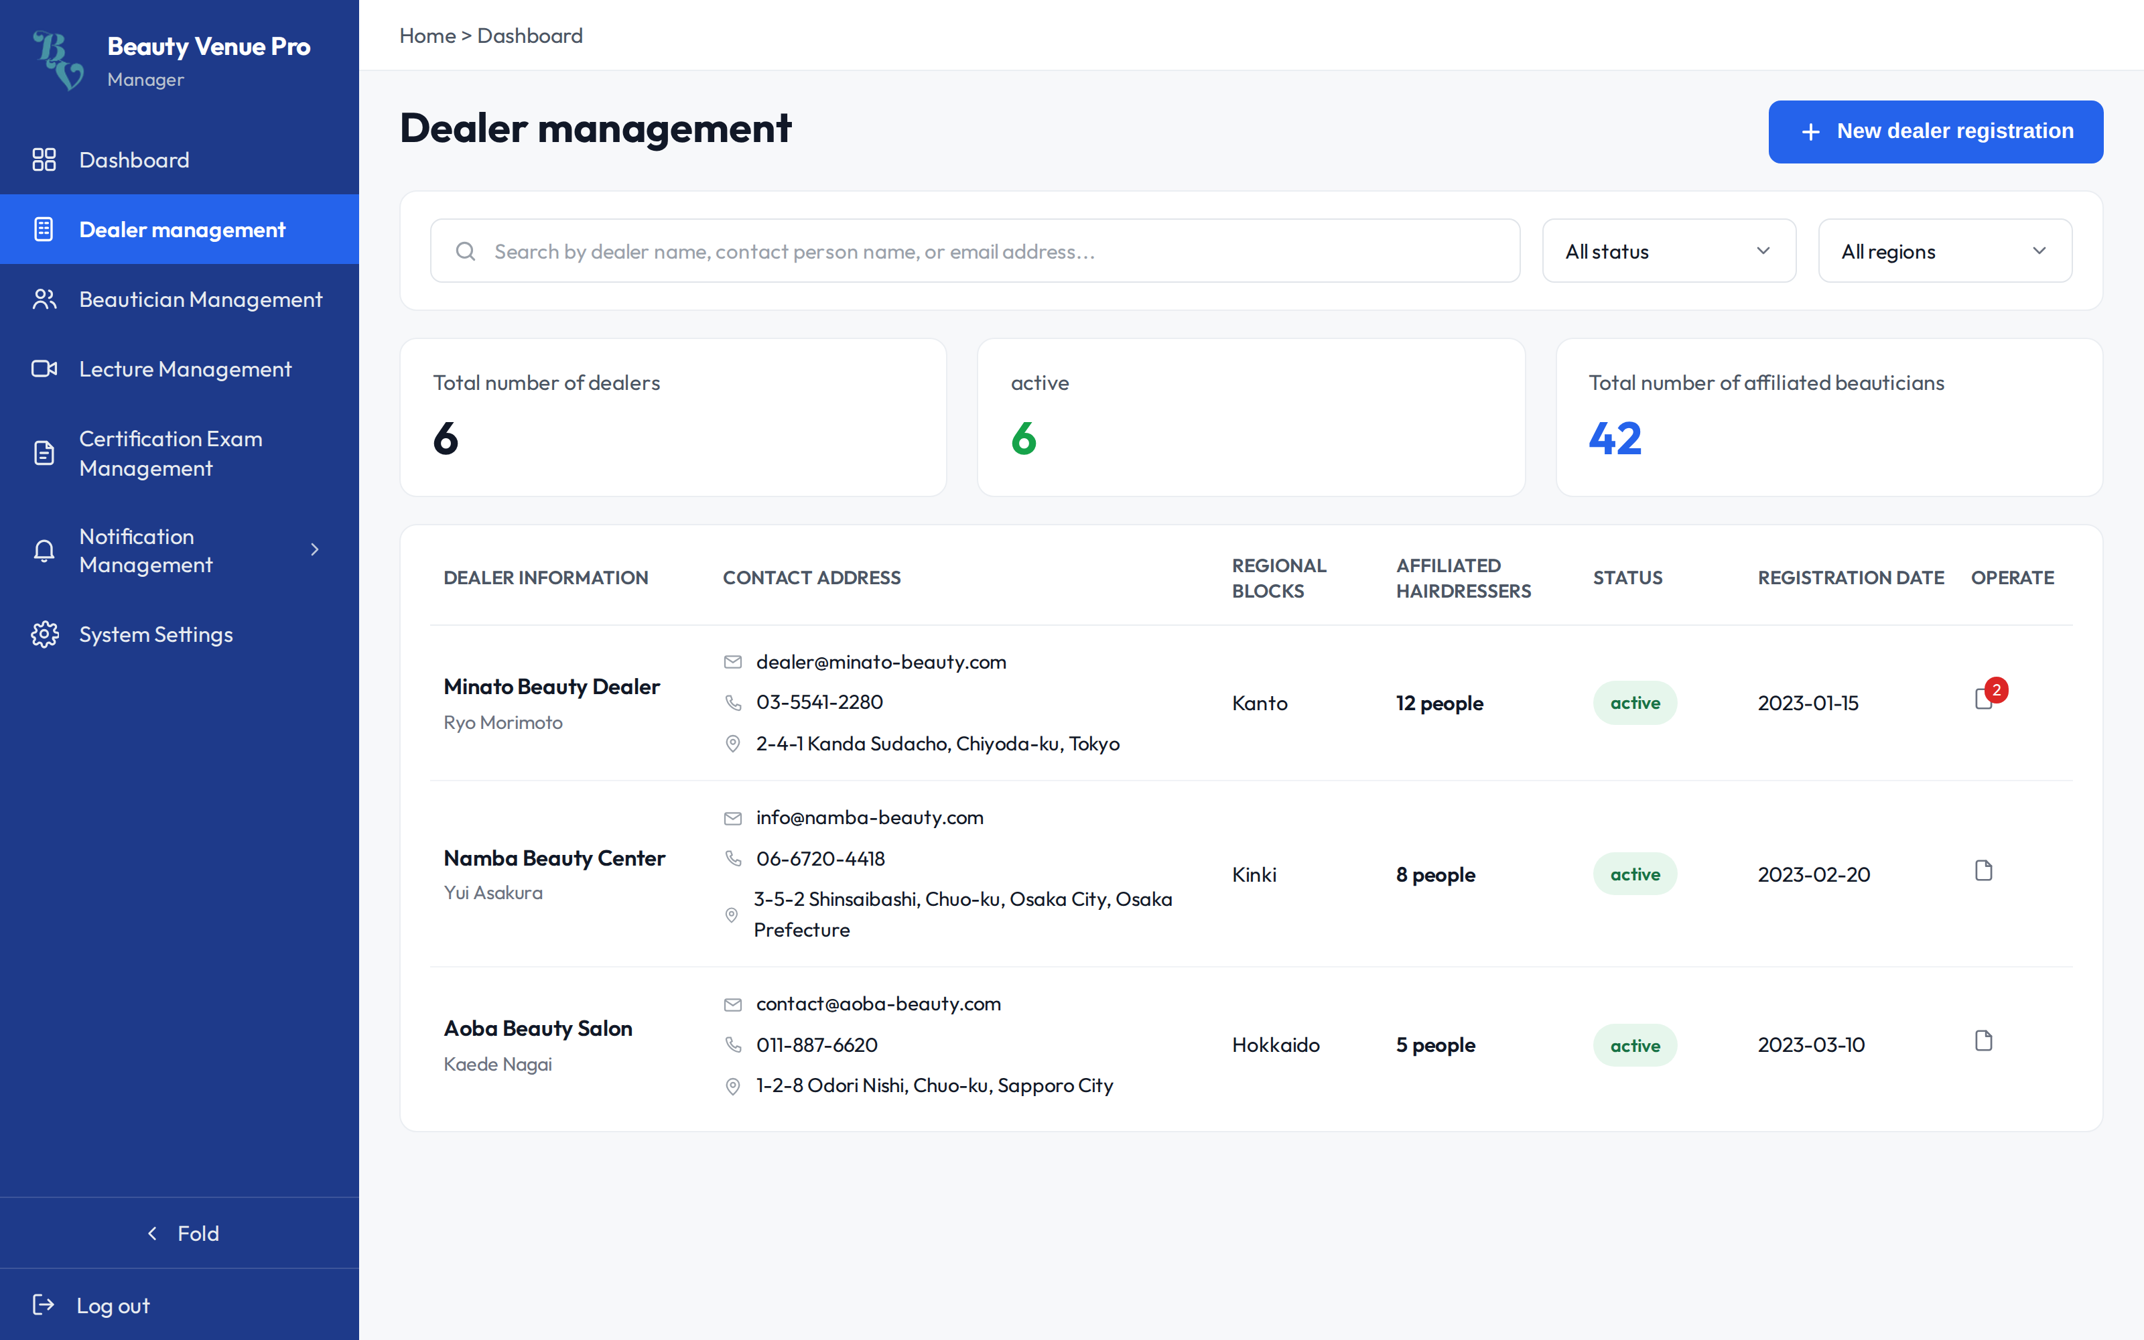
Task: Go to Dashboard in the sidebar
Action: pos(179,159)
